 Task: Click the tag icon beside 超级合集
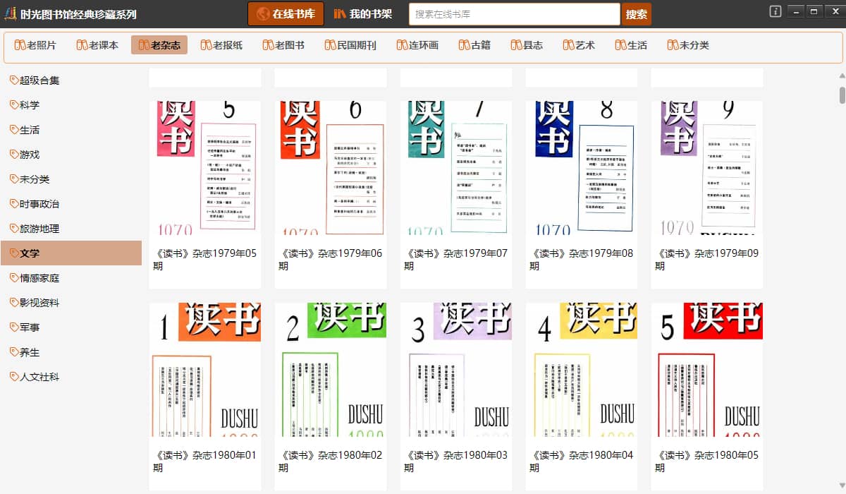(x=13, y=80)
